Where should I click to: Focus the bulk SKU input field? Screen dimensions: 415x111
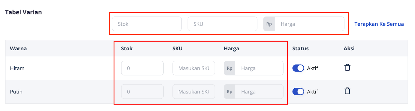[x=222, y=24]
